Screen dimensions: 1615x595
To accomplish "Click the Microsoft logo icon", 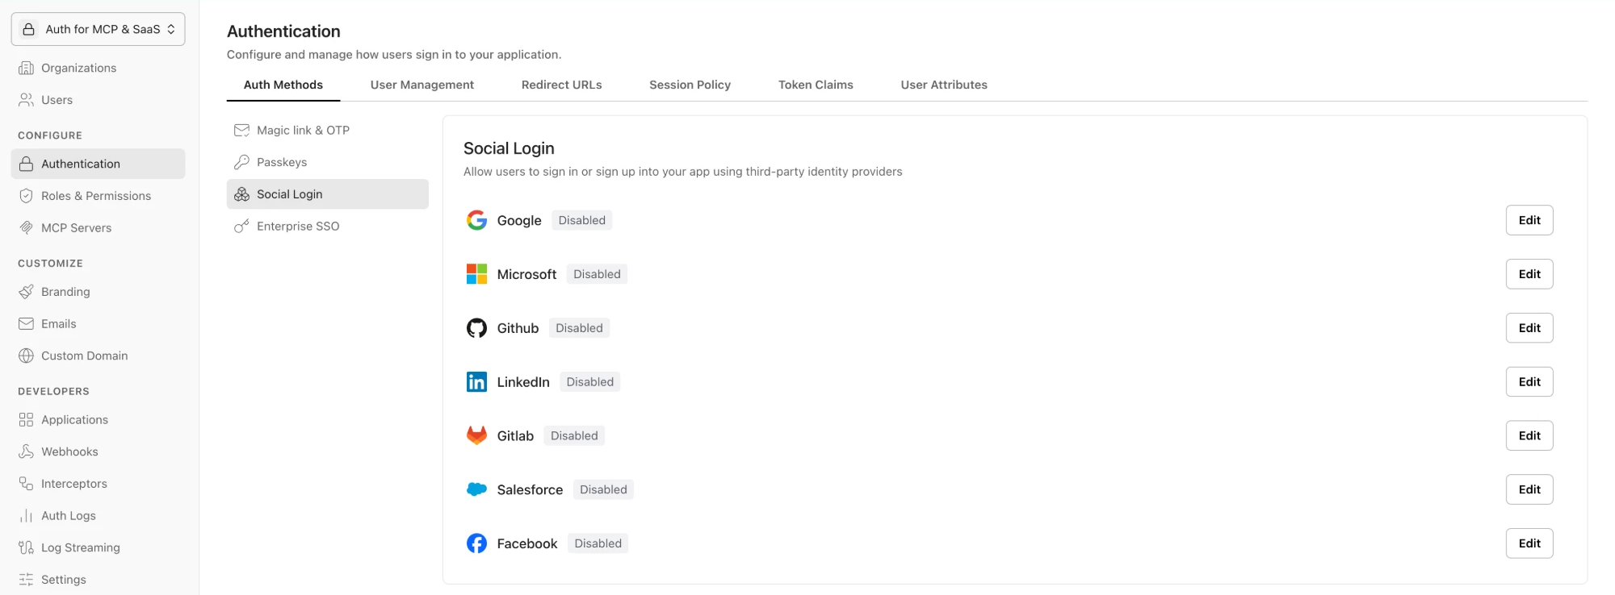I will point(476,274).
